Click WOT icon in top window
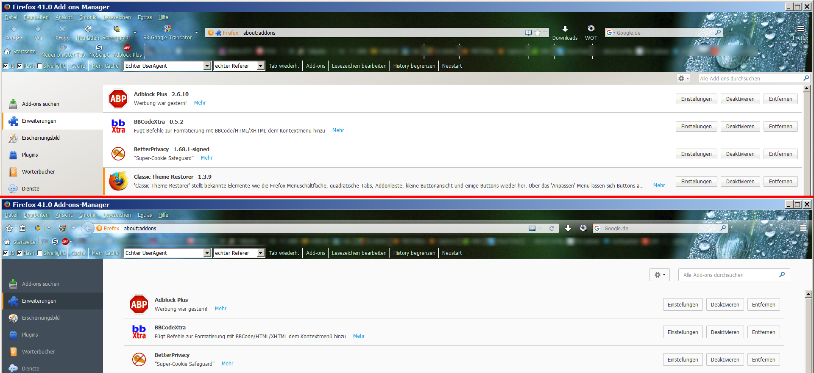The height and width of the screenshot is (373, 814). tap(591, 29)
